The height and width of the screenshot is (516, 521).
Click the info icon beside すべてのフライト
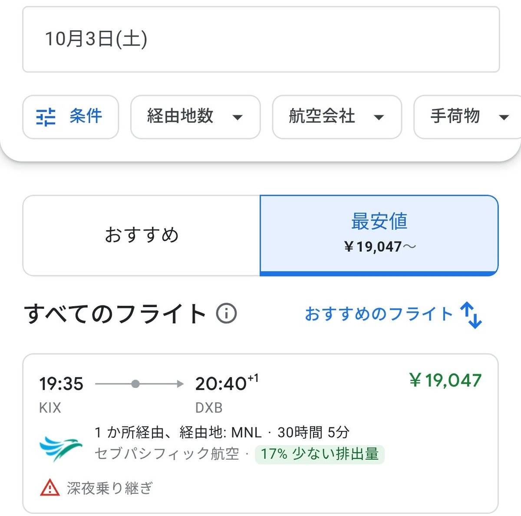tap(226, 313)
